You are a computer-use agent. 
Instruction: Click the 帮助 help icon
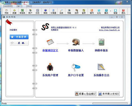click(x=46, y=12)
